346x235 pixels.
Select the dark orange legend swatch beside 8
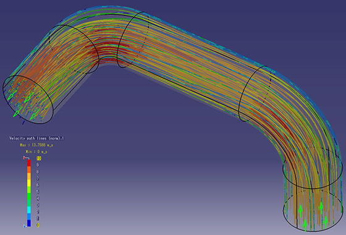point(29,169)
